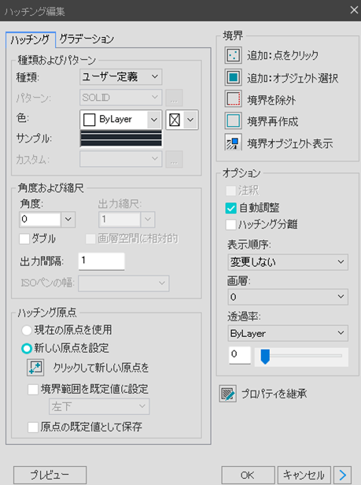Click the プロパティを継承 icon
The height and width of the screenshot is (485, 361).
click(228, 394)
